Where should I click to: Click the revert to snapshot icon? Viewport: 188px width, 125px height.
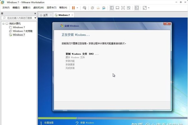(98, 7)
